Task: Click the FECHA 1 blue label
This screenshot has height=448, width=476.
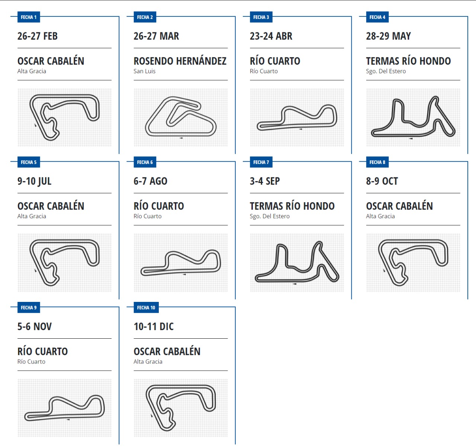Action: (x=29, y=17)
